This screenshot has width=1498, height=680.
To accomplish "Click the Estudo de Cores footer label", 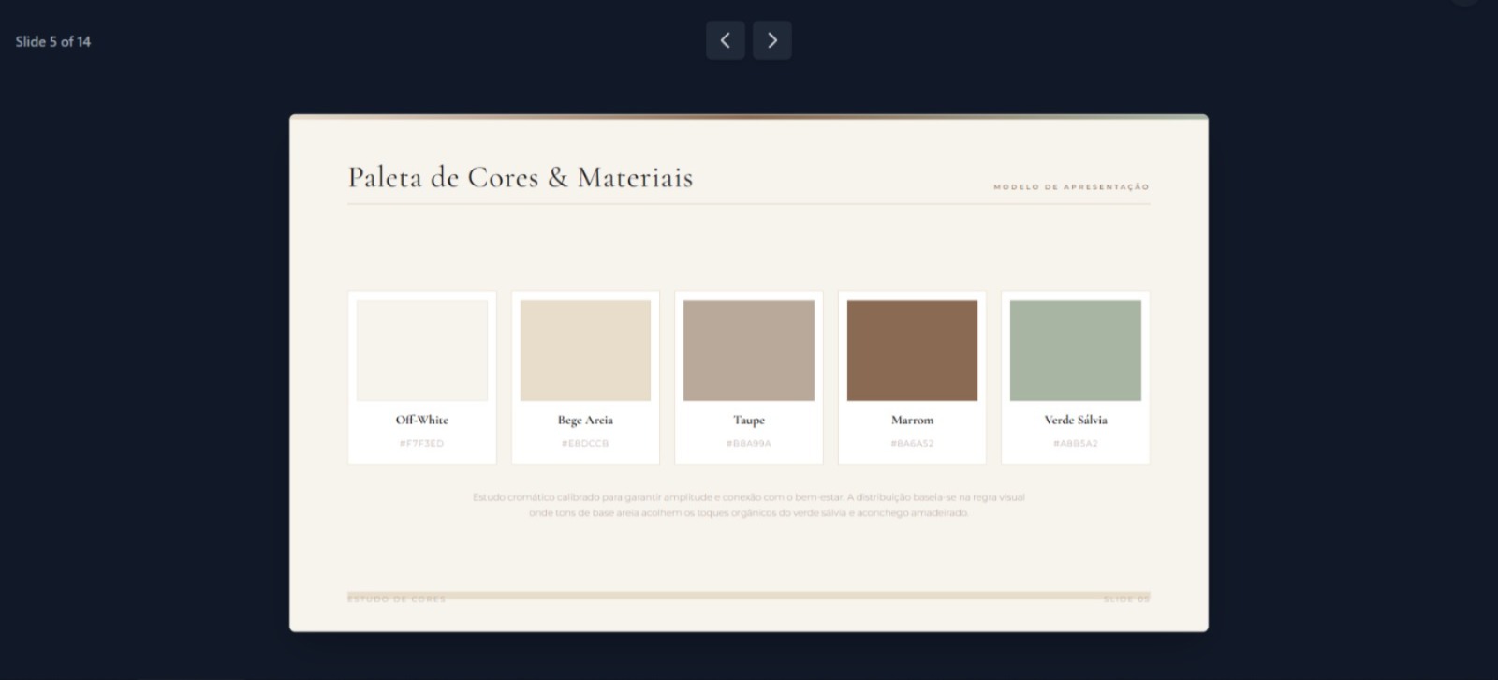I will (397, 599).
